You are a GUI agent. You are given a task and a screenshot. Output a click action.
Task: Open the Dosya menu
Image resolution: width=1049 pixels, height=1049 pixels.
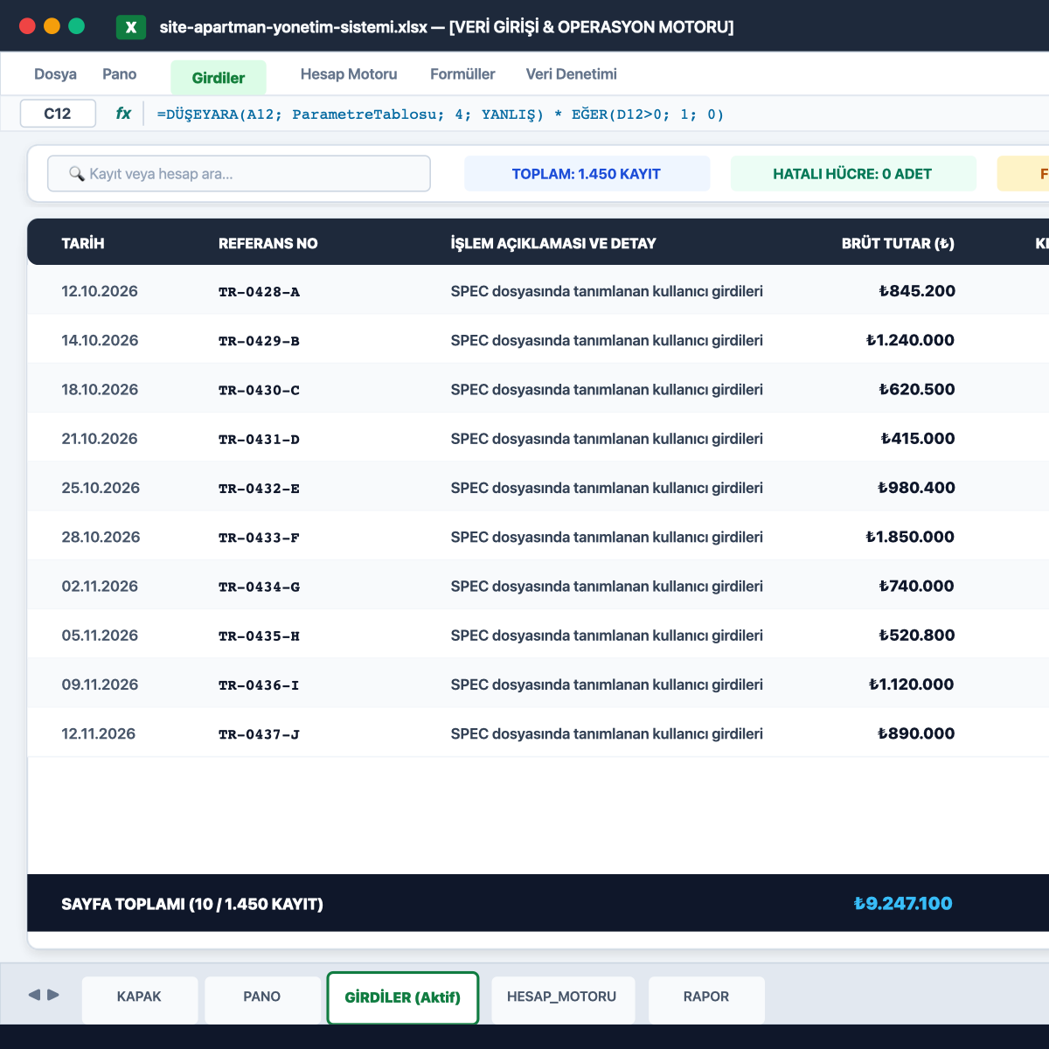pos(55,74)
